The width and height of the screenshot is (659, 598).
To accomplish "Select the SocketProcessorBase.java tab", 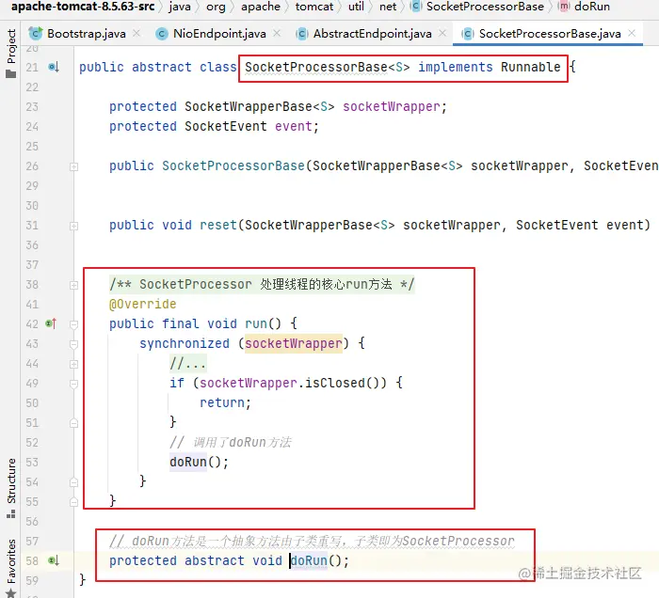I will (x=550, y=34).
